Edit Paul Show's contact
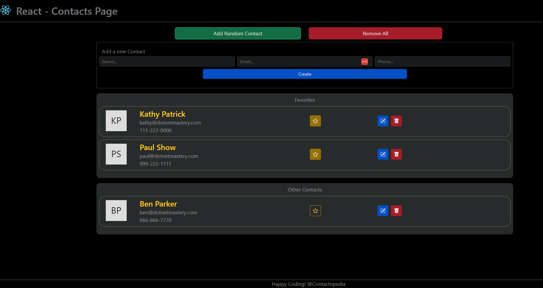This screenshot has height=288, width=543. (383, 154)
